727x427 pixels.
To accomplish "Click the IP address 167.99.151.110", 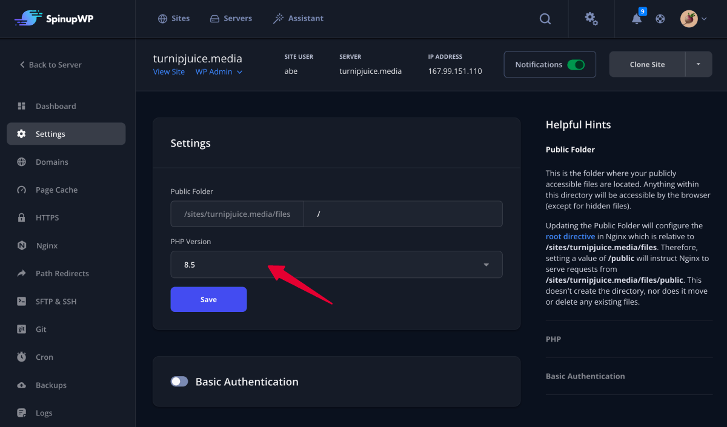I will pos(455,71).
